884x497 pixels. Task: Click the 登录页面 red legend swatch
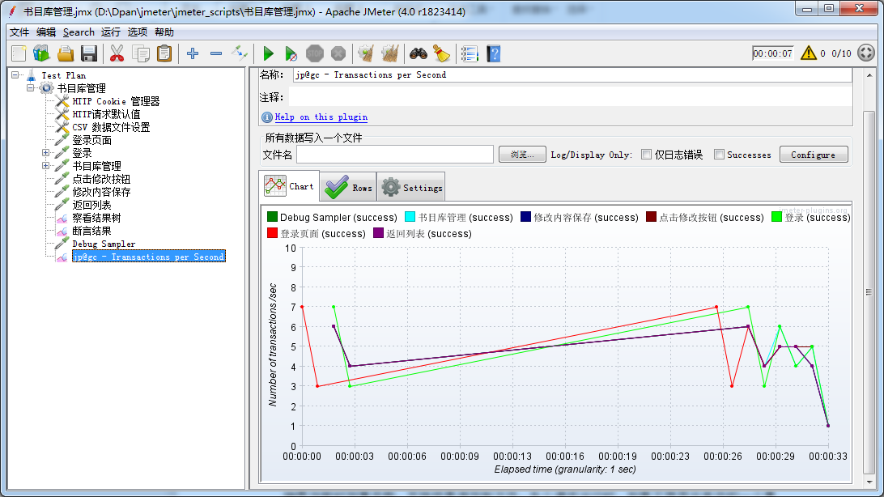coord(272,233)
